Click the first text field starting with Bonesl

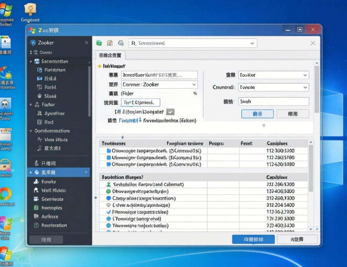click(159, 75)
